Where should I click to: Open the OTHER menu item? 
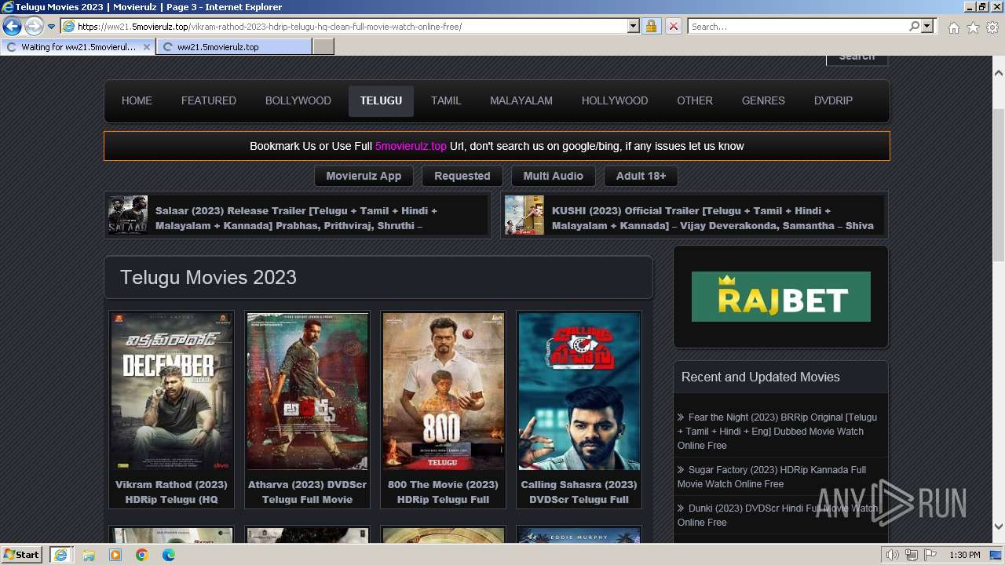pos(695,100)
